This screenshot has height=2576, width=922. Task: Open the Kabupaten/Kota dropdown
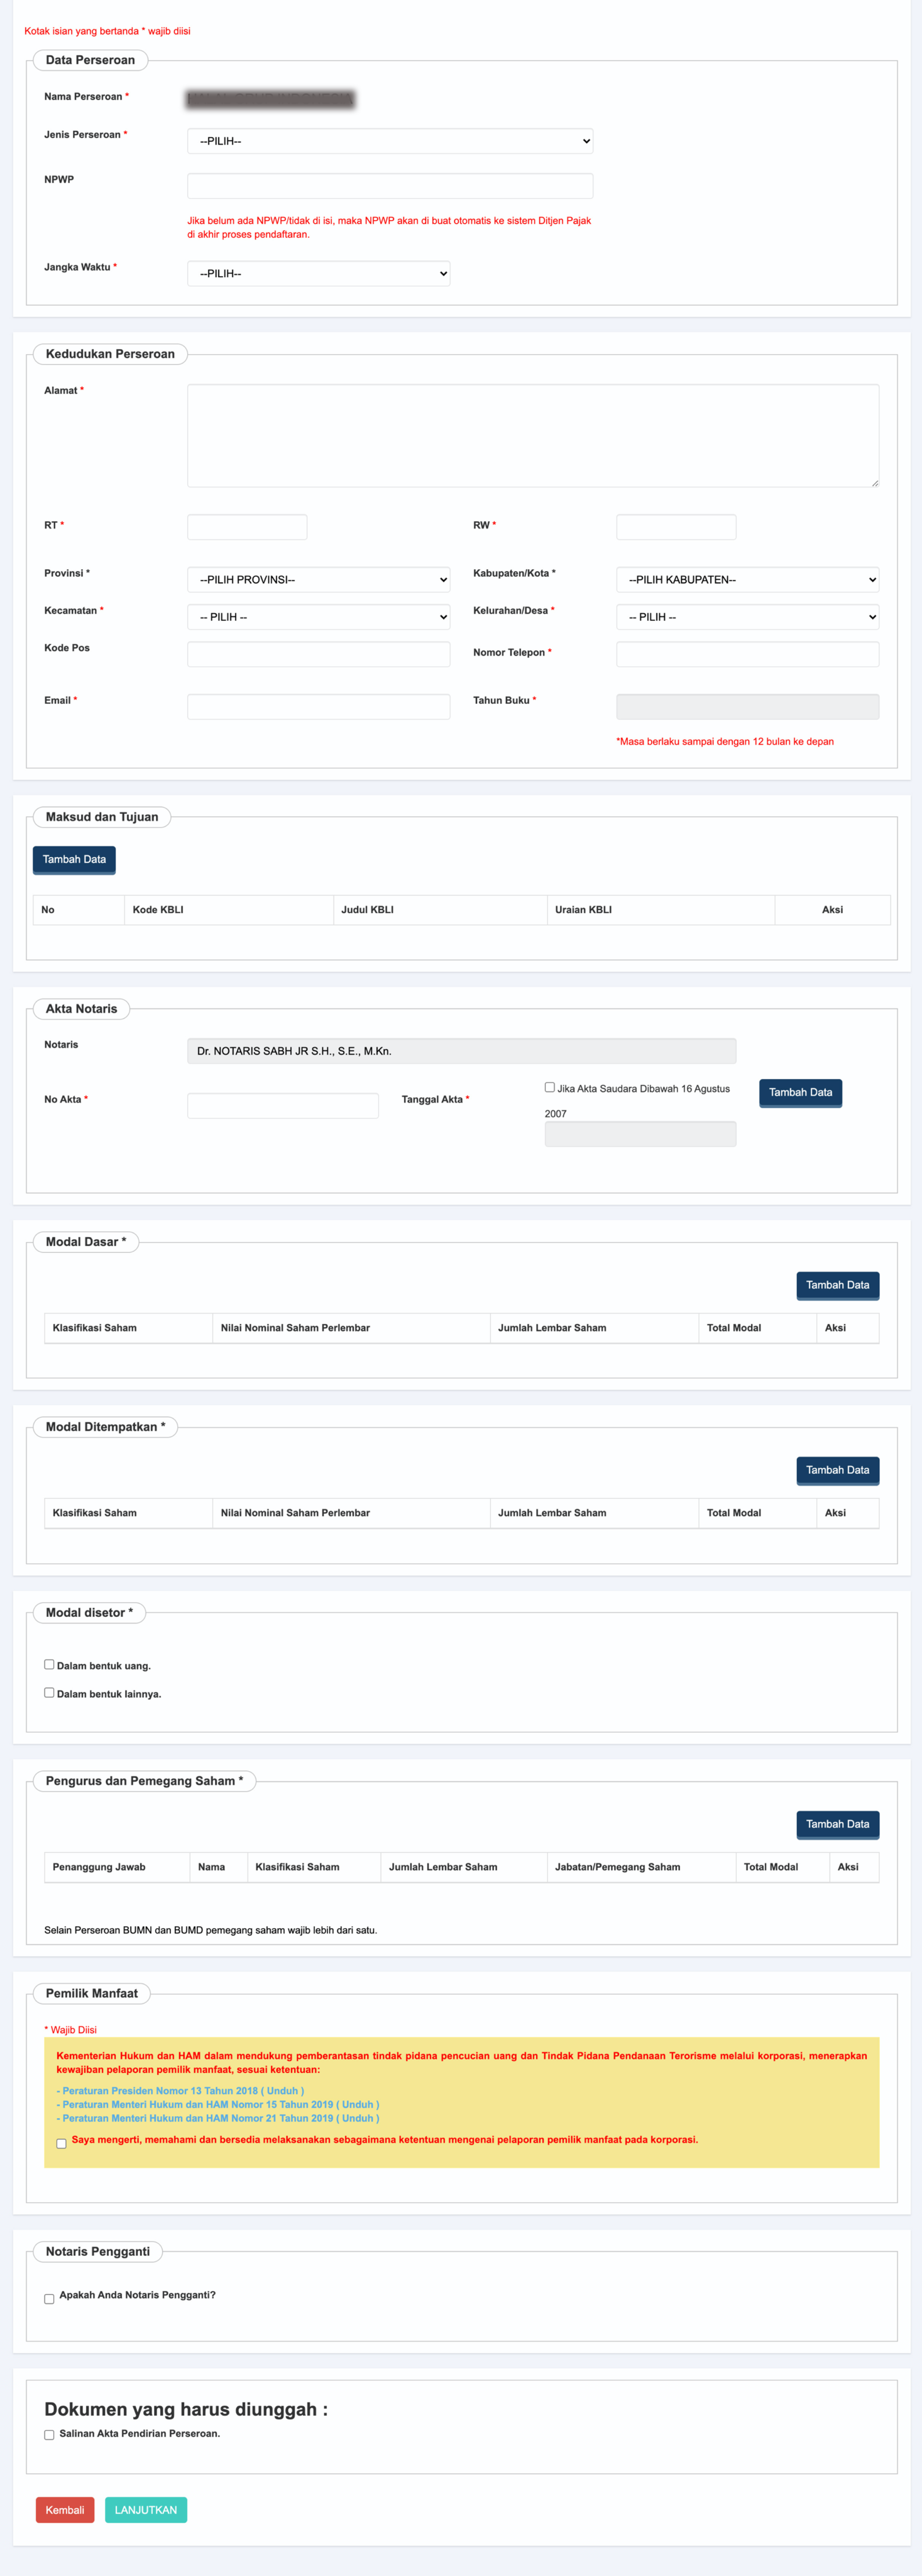click(747, 580)
